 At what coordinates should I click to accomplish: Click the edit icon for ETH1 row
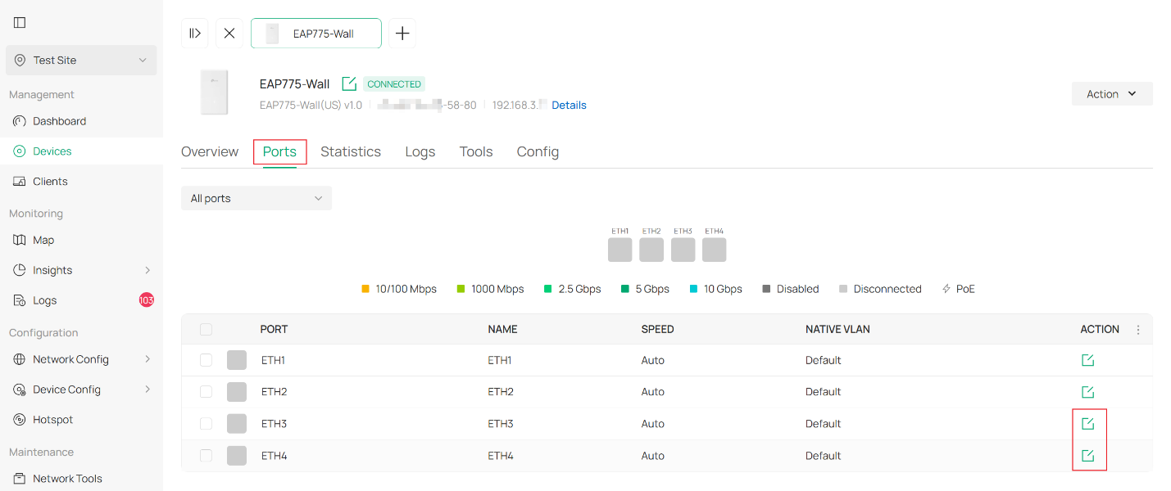click(1087, 360)
